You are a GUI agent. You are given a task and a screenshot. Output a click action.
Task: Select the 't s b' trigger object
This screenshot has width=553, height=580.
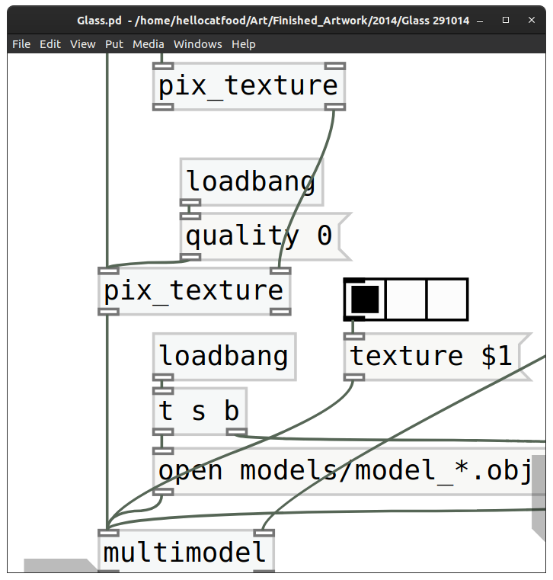coord(200,412)
